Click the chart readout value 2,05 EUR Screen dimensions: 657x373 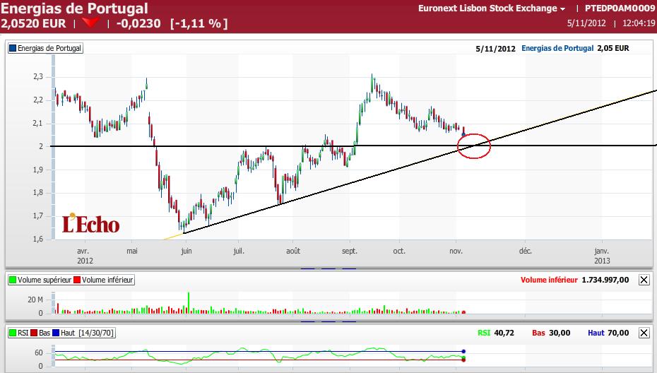pyautogui.click(x=613, y=48)
